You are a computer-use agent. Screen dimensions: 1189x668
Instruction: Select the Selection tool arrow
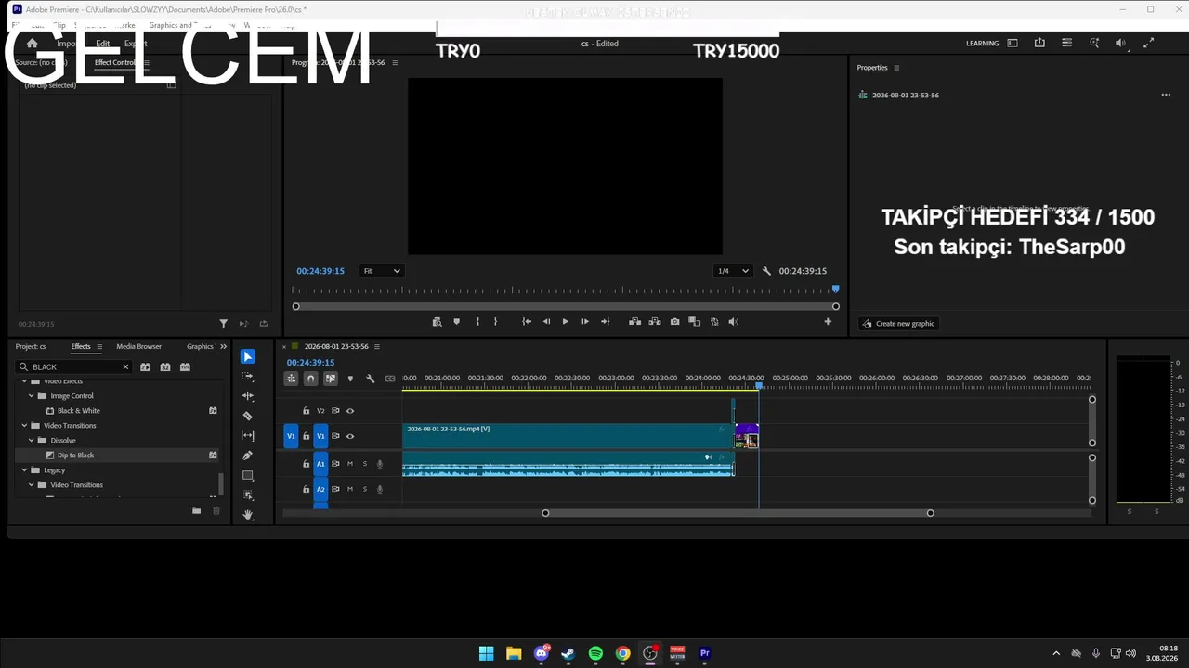click(247, 356)
